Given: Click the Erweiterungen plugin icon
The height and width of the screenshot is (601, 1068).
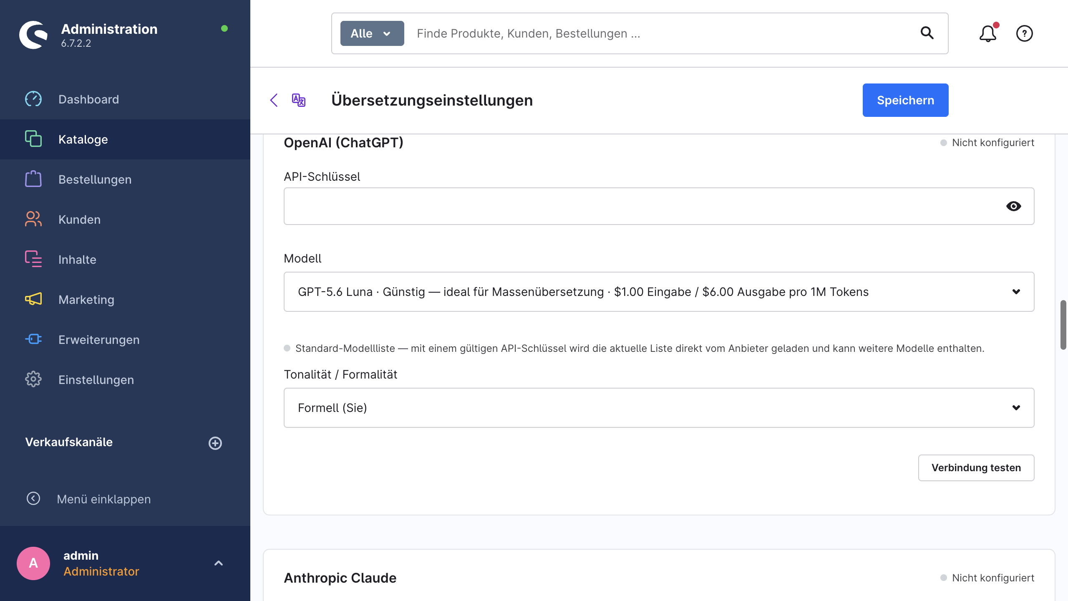Looking at the screenshot, I should pyautogui.click(x=33, y=339).
